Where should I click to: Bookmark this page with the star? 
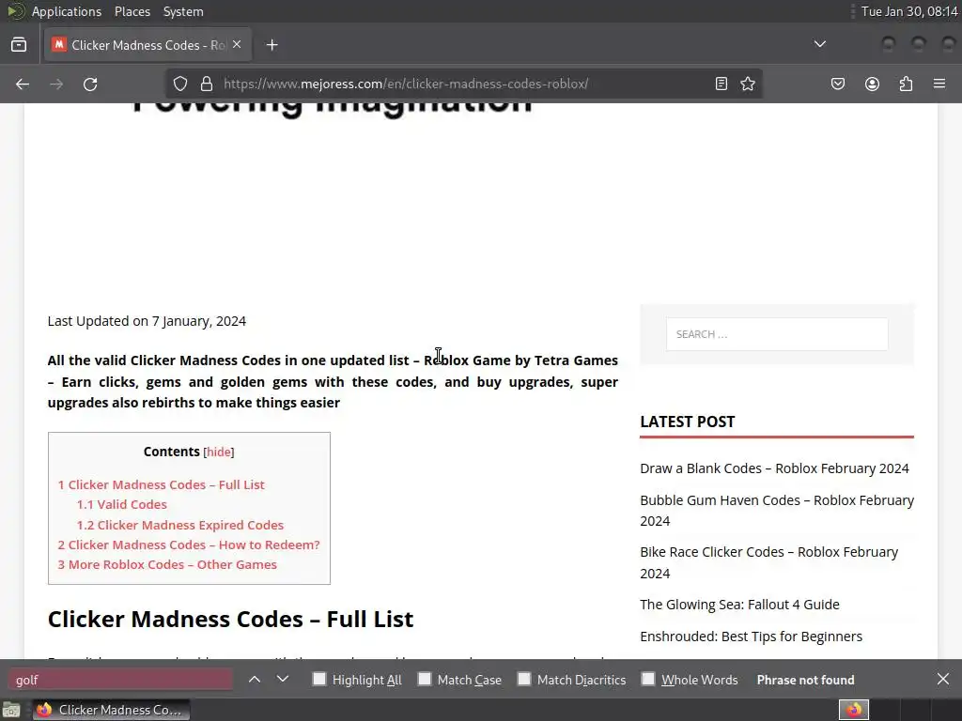click(x=747, y=84)
